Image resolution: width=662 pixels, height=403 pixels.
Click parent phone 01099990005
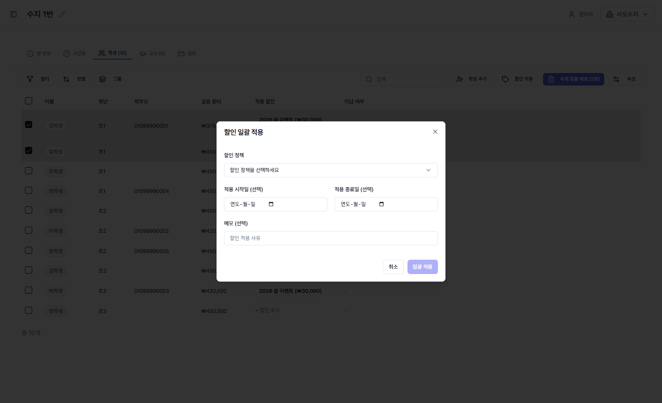[152, 251]
